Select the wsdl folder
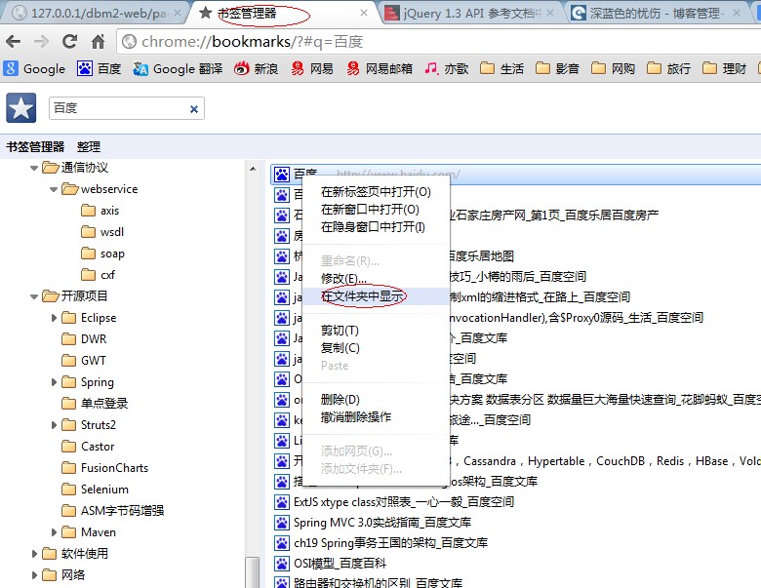Image resolution: width=761 pixels, height=588 pixels. [x=102, y=232]
